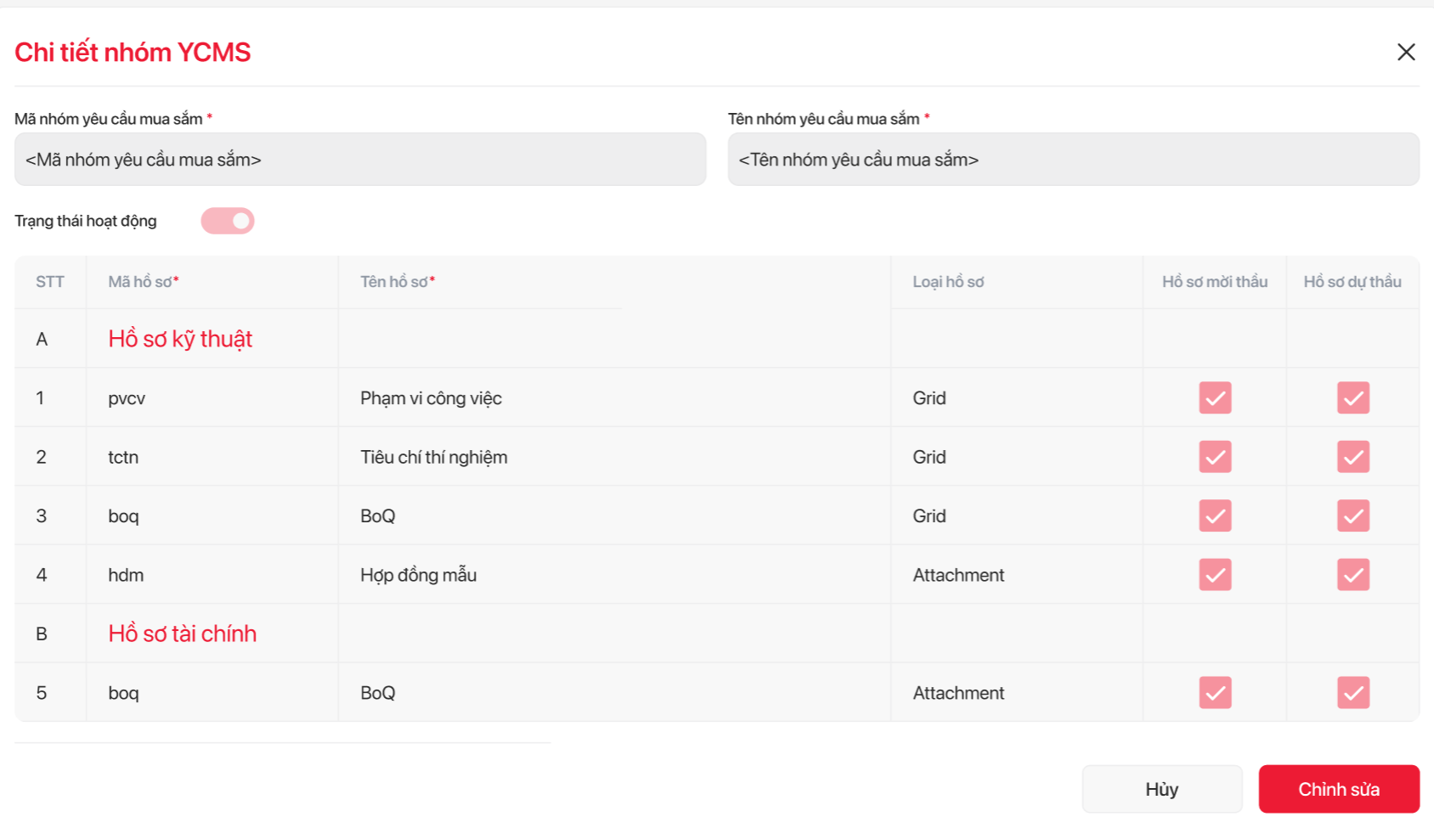Click the Loại hồ sơ column header
Screen dimensions: 1434x828
948,282
